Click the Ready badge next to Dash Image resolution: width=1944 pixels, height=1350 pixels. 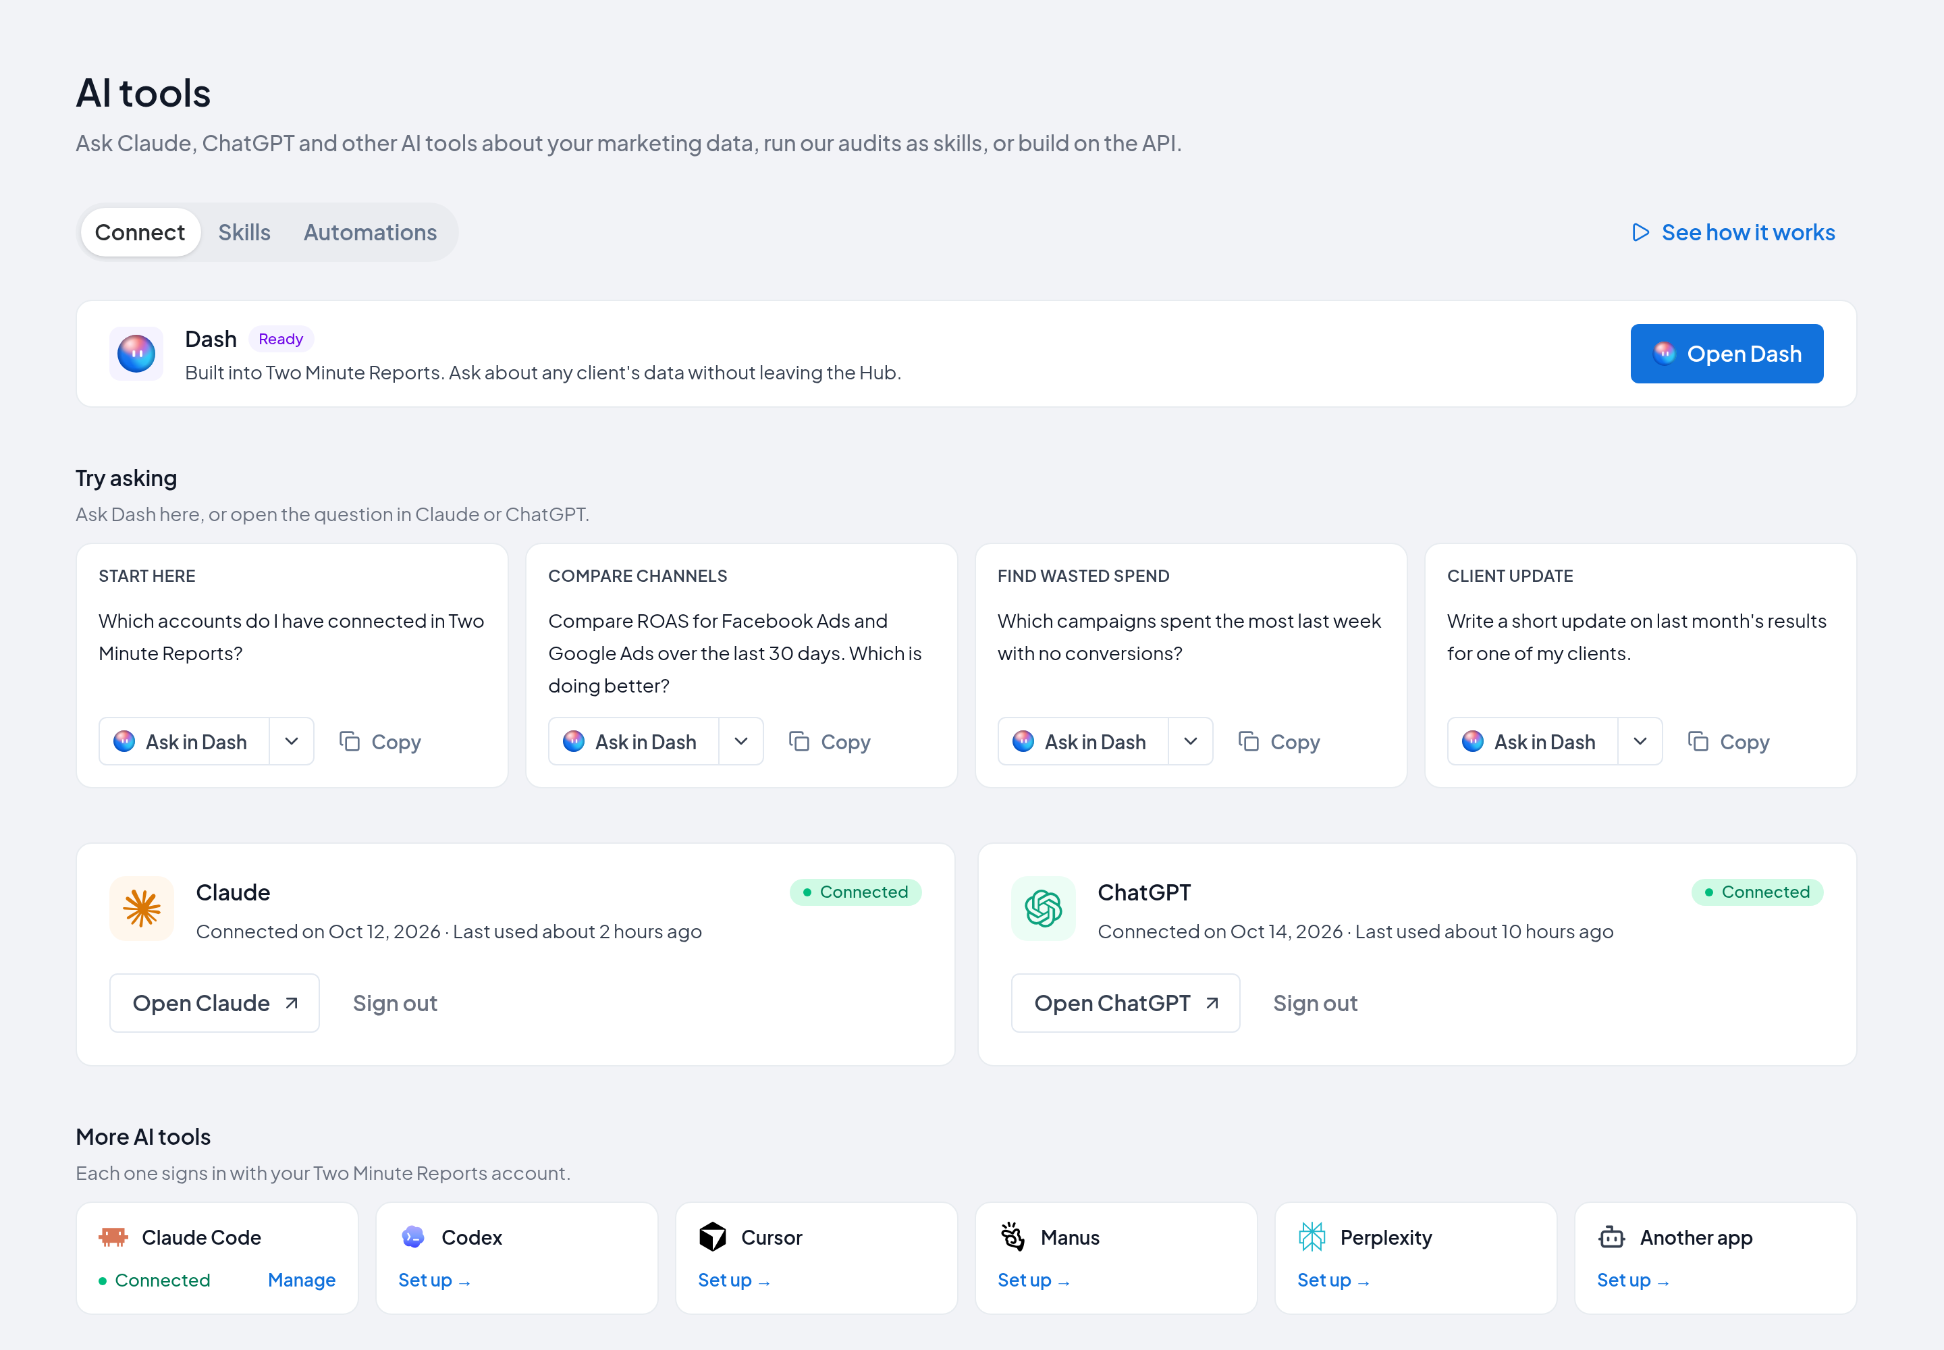[281, 340]
